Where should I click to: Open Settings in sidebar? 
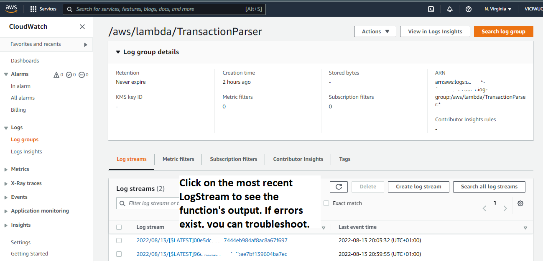[20, 243]
